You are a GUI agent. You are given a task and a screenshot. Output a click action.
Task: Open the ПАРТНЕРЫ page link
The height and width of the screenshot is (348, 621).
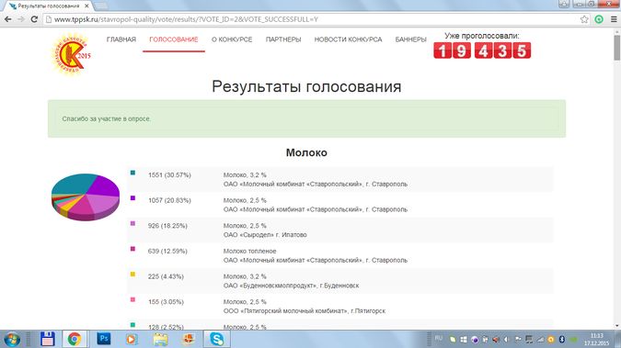(283, 39)
